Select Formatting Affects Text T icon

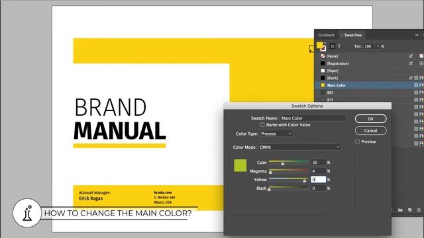point(339,46)
